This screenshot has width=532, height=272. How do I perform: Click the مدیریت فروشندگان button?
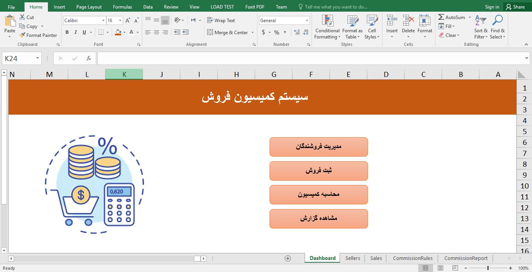[x=319, y=146]
